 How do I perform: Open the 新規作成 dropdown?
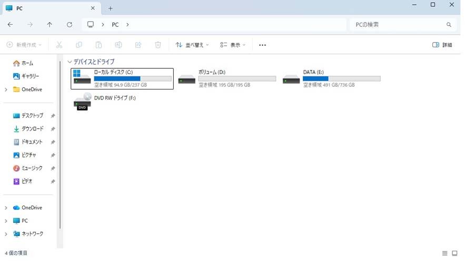point(24,45)
